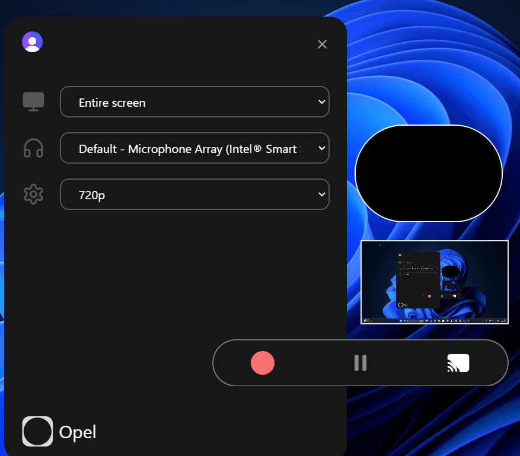Click the Opel brand text

[x=78, y=432]
